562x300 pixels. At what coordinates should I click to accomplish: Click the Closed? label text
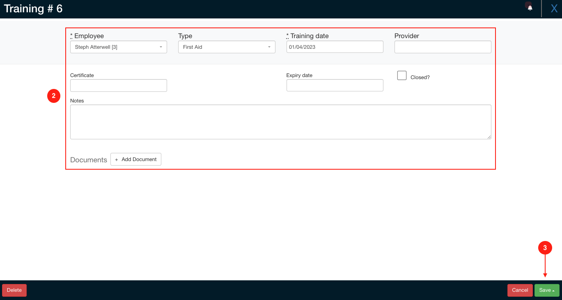click(420, 77)
